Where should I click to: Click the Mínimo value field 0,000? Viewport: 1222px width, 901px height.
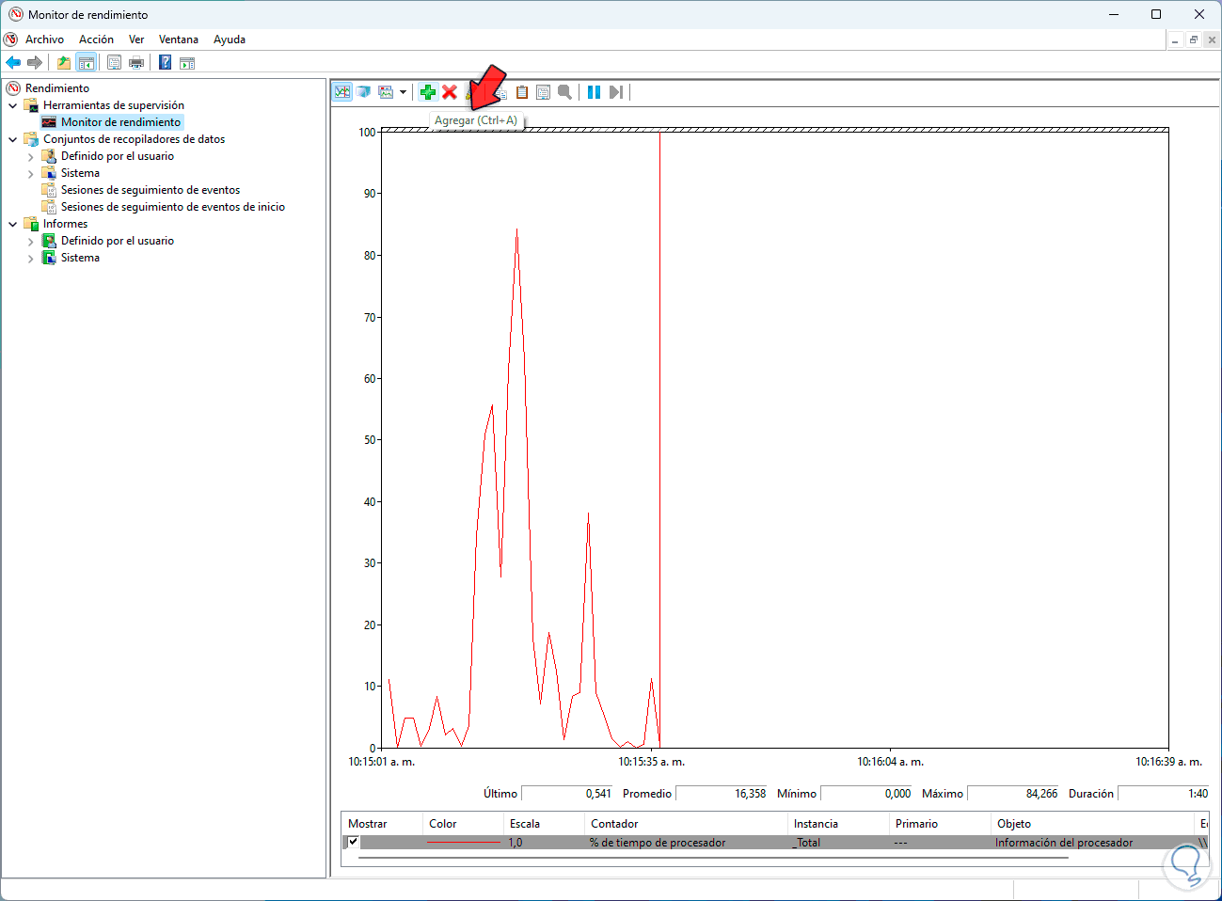coord(866,794)
